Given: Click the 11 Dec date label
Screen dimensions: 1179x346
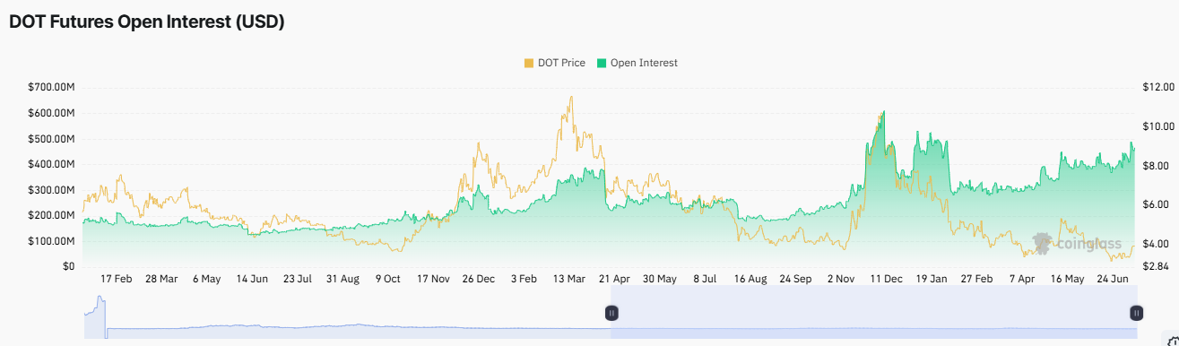Looking at the screenshot, I should (x=887, y=280).
